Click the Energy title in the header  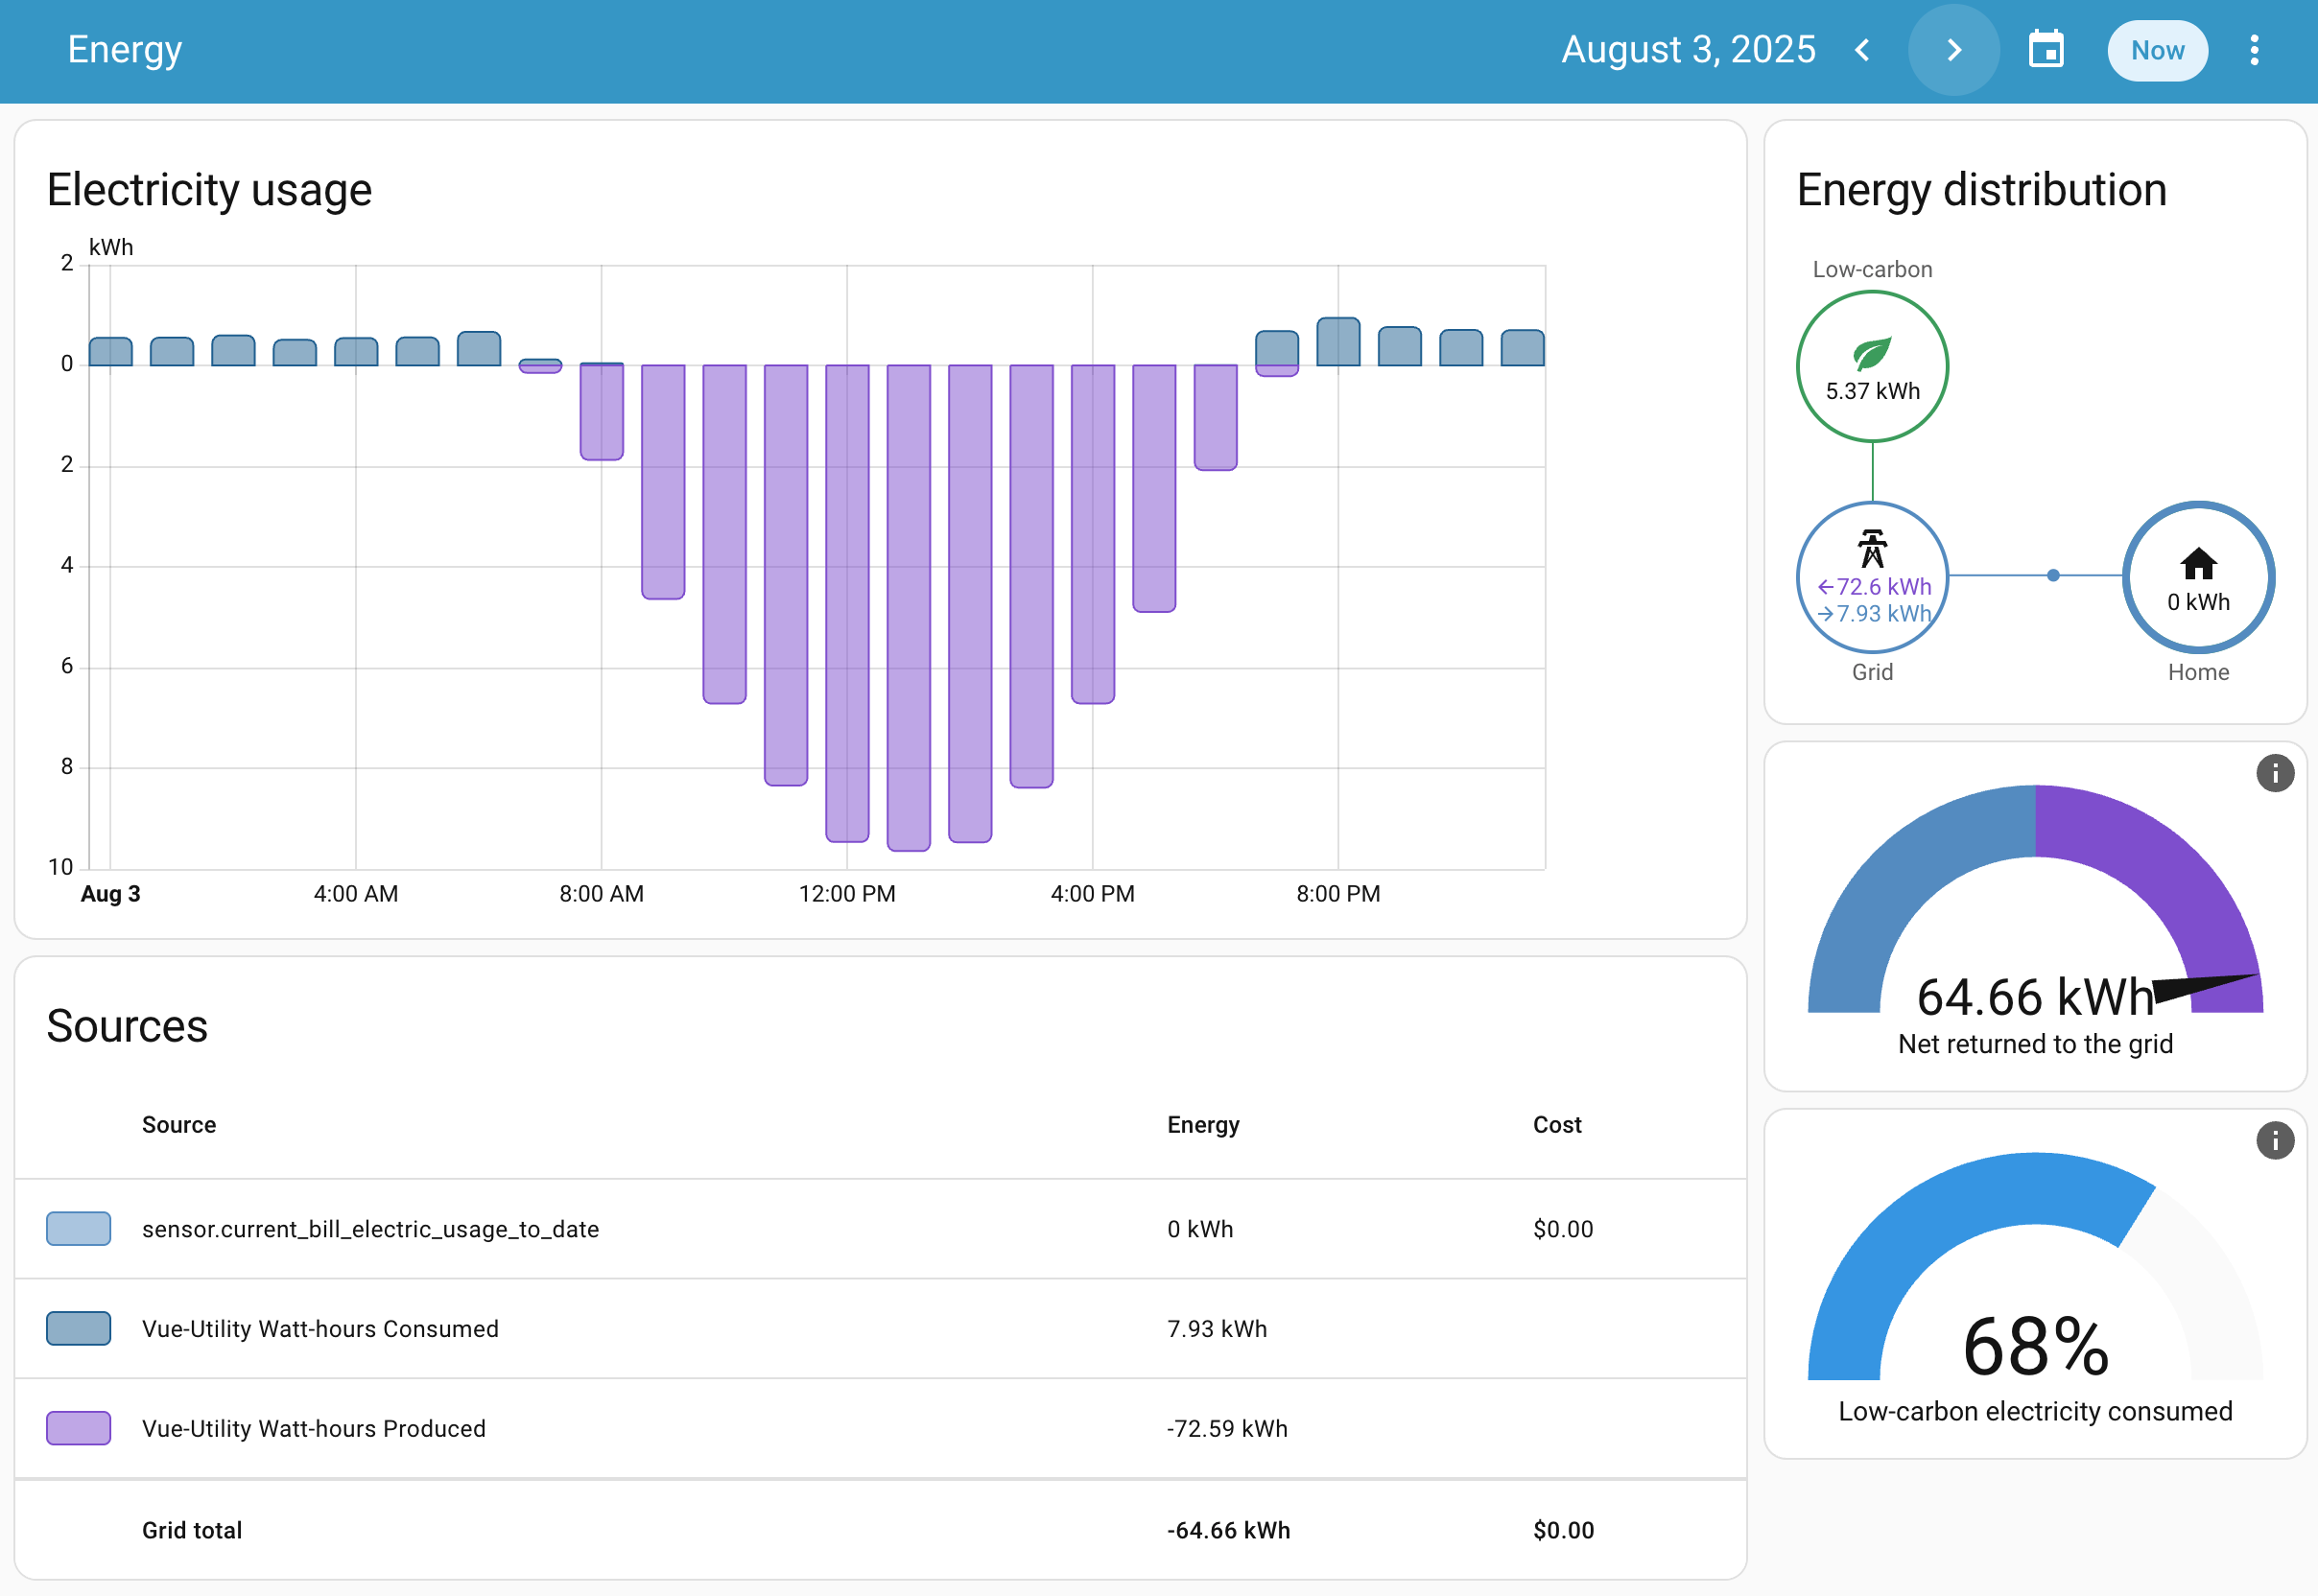point(124,49)
